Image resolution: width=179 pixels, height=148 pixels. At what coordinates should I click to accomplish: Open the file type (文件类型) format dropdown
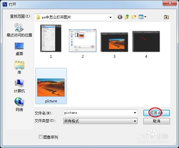[100, 121]
